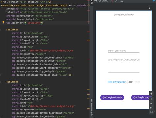
Task: Click the layout_constraintStart_toStartOf line
Action: (41, 68)
